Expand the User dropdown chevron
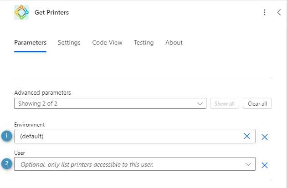Screen dimensions: 287x188 coord(248,164)
